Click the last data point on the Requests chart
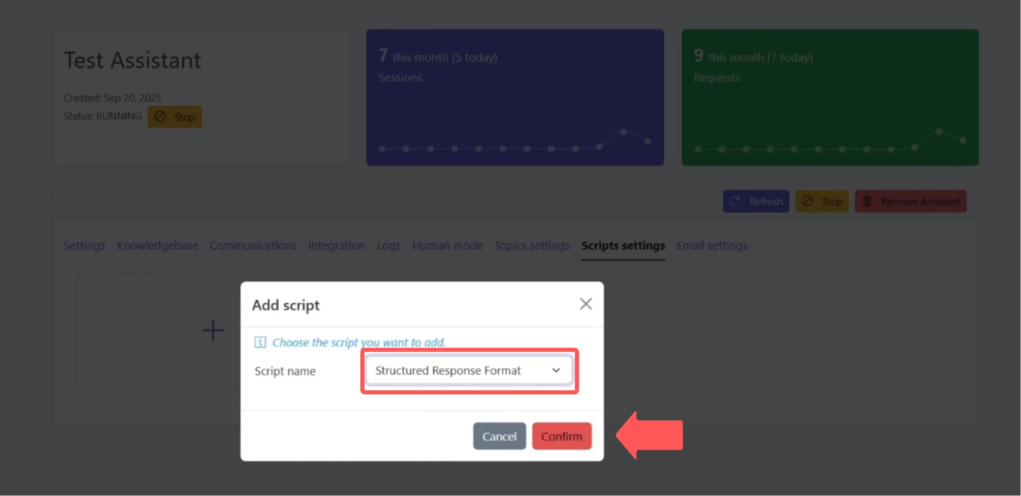Screen dimensions: 1021x496 point(962,140)
